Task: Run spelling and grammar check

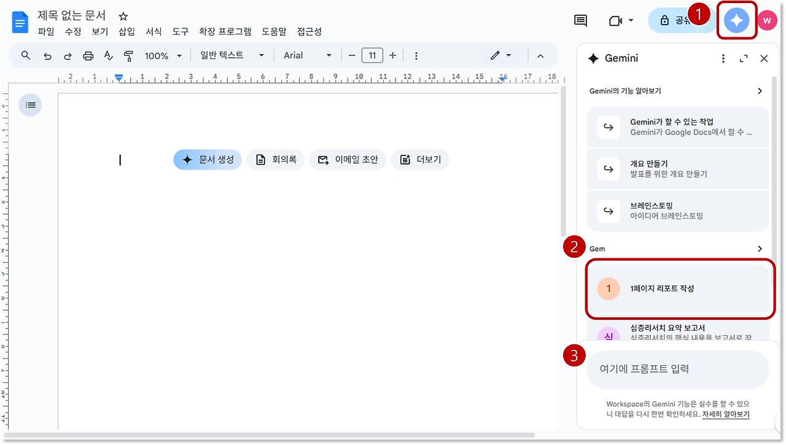Action: coord(108,56)
